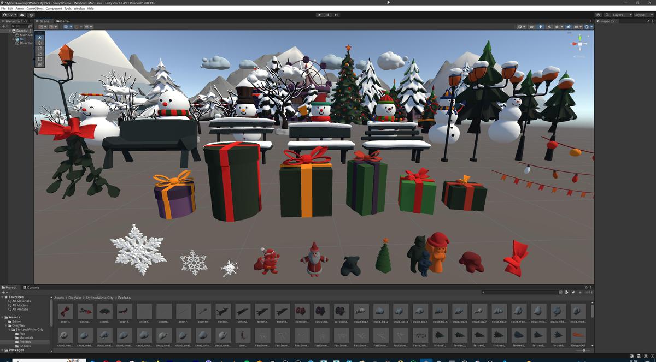The width and height of the screenshot is (656, 362).
Task: Select the Scale tool in the scene overlay
Action: pyautogui.click(x=39, y=54)
